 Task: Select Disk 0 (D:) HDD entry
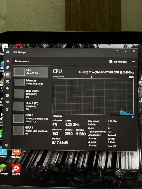click(x=30, y=94)
